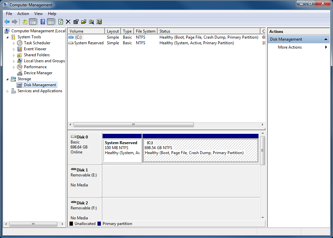
Task: Open the View menu
Action: click(38, 14)
